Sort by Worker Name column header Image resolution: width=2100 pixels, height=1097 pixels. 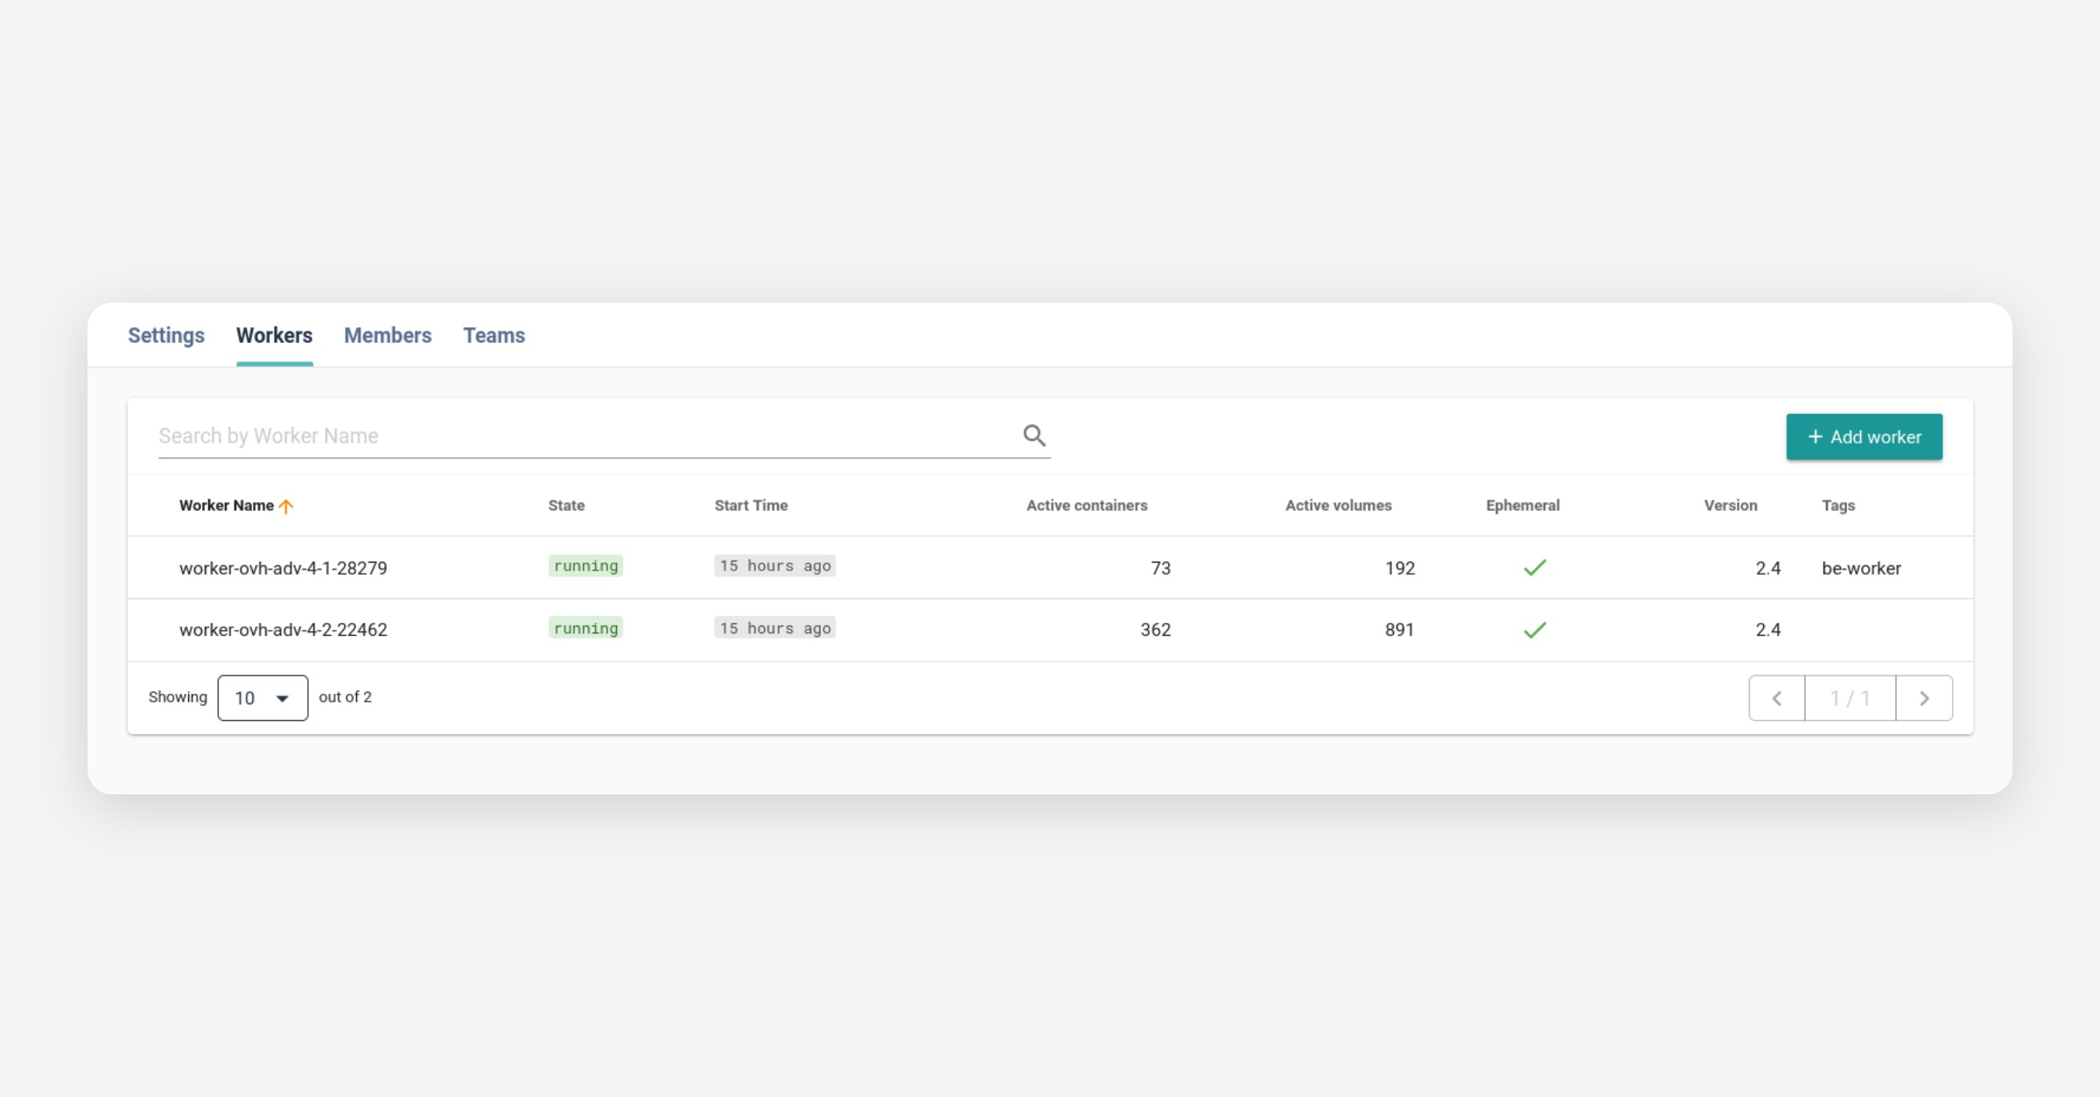coord(227,506)
